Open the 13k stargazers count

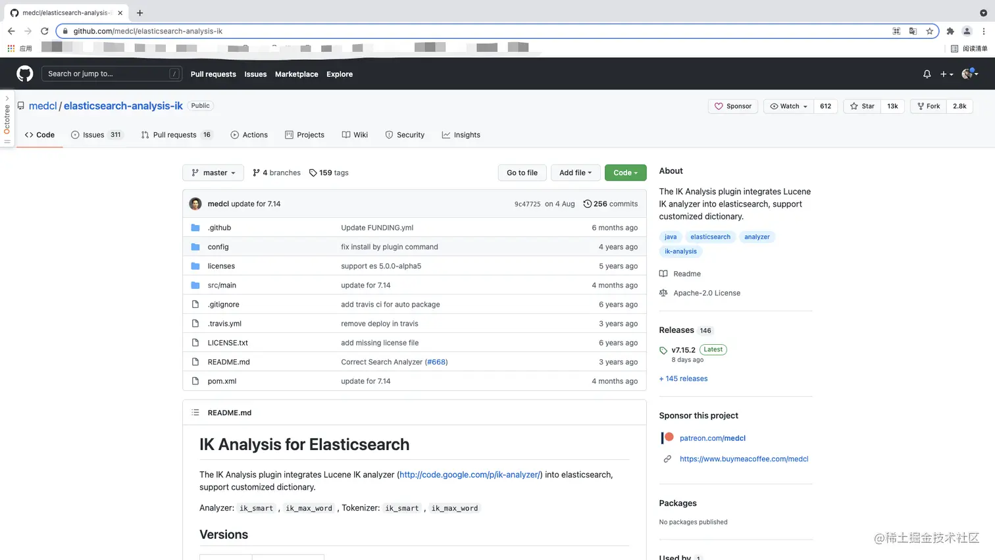[892, 106]
